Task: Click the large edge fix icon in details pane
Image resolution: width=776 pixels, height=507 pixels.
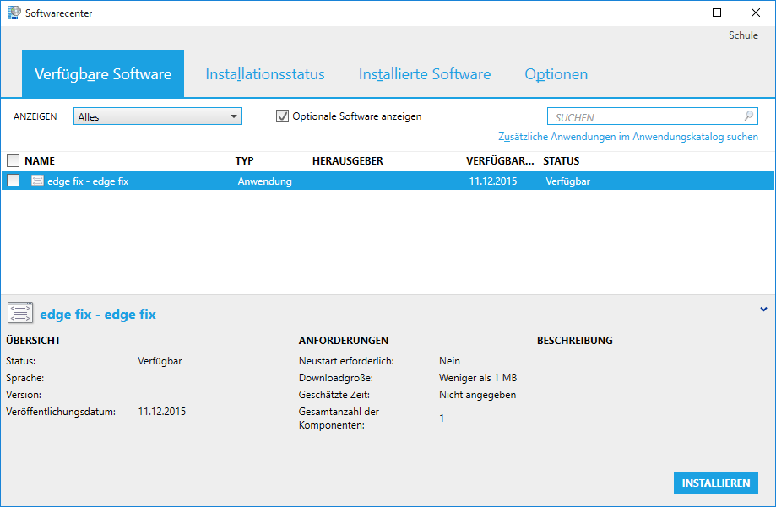Action: pos(20,314)
